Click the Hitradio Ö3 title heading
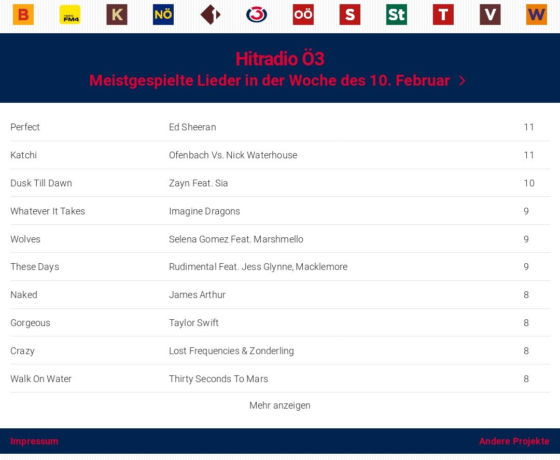 [280, 59]
